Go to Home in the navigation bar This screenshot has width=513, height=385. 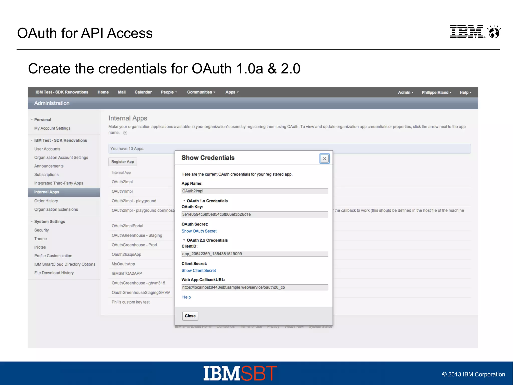(103, 92)
